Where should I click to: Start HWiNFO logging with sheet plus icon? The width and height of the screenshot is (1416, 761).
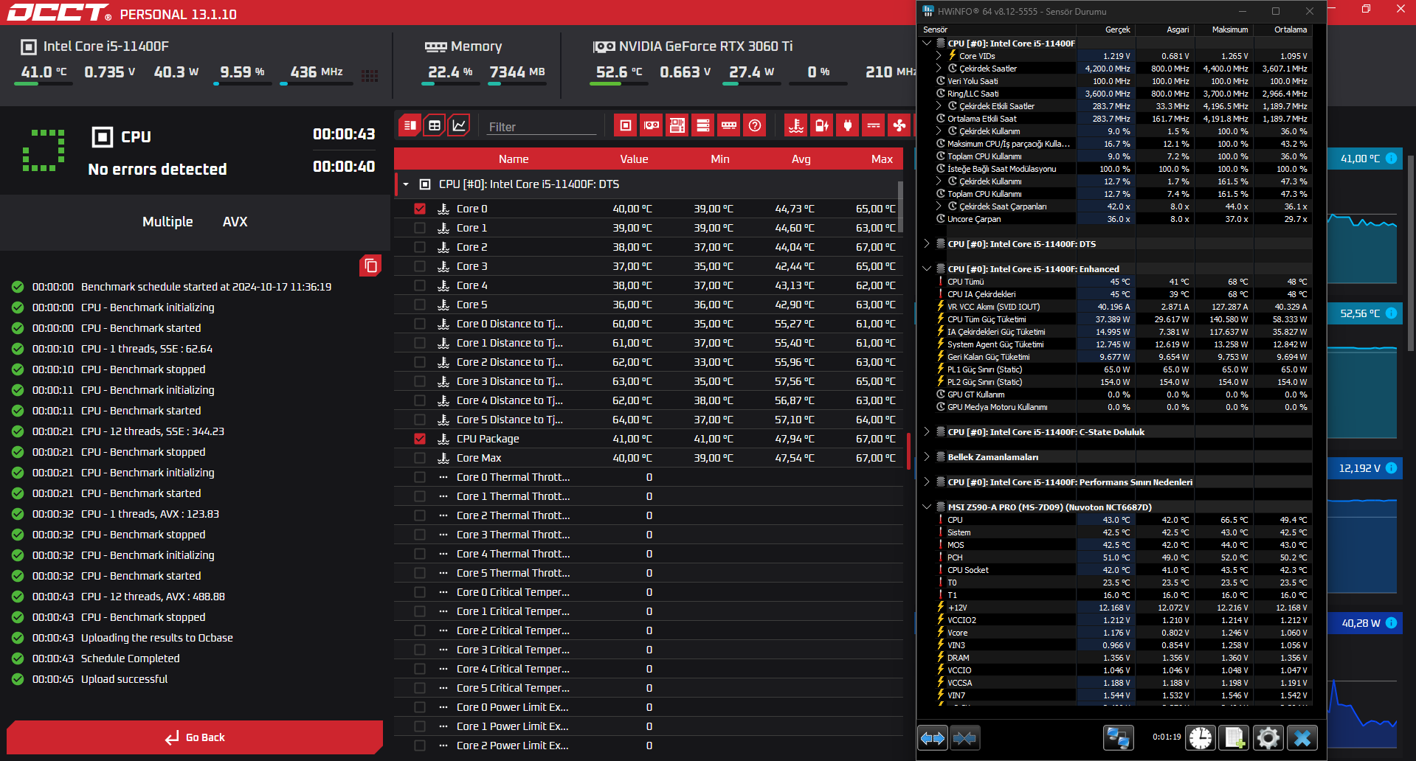(1234, 737)
